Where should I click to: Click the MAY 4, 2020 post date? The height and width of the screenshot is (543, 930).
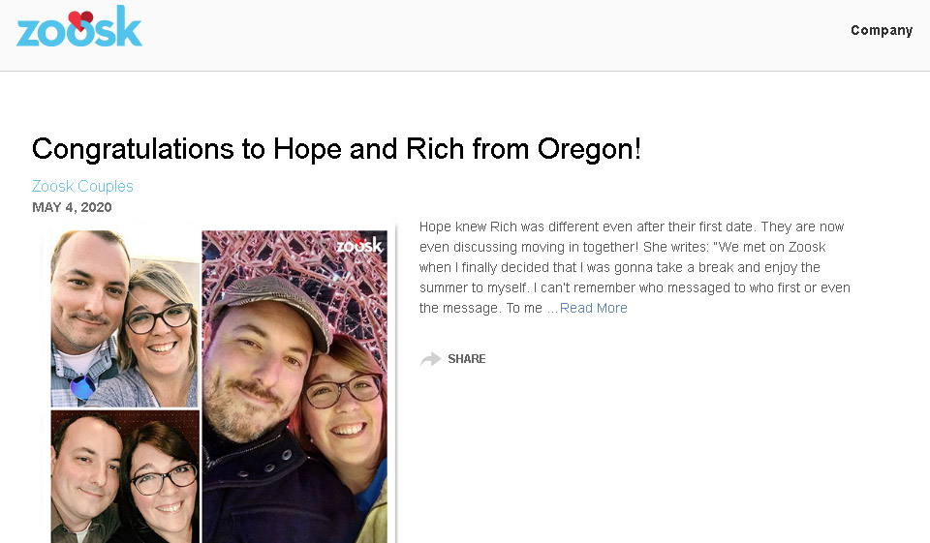click(72, 207)
